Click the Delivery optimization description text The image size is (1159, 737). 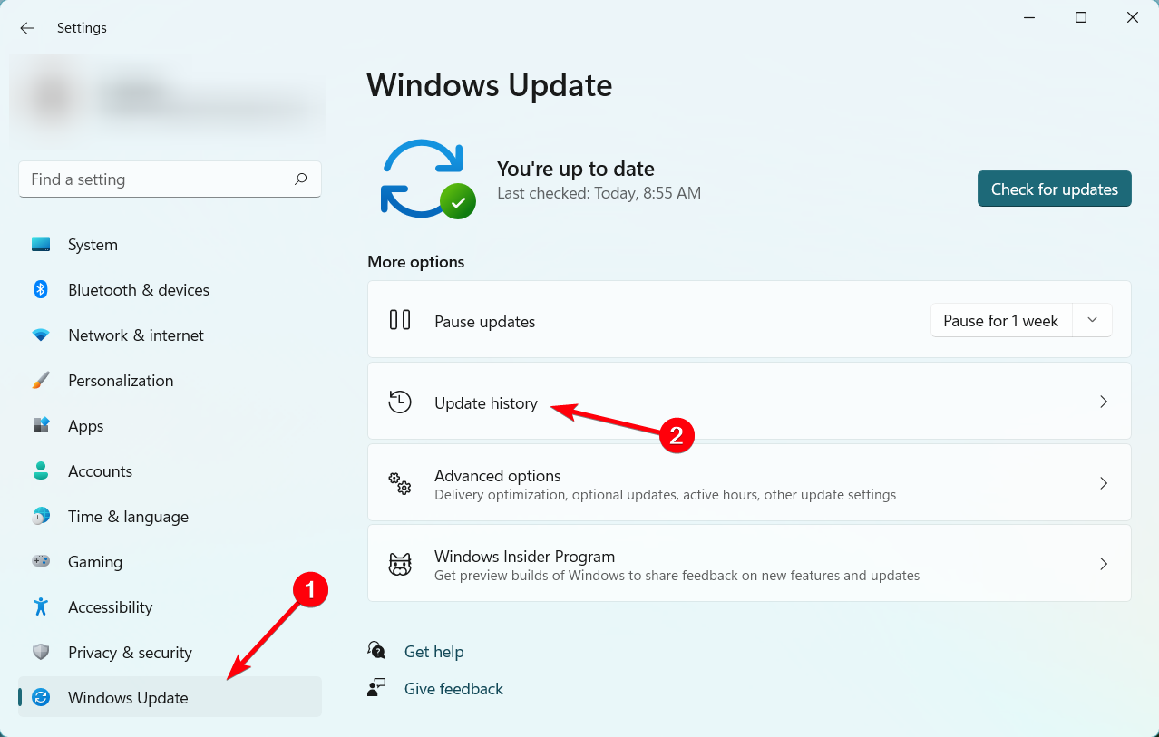666,495
